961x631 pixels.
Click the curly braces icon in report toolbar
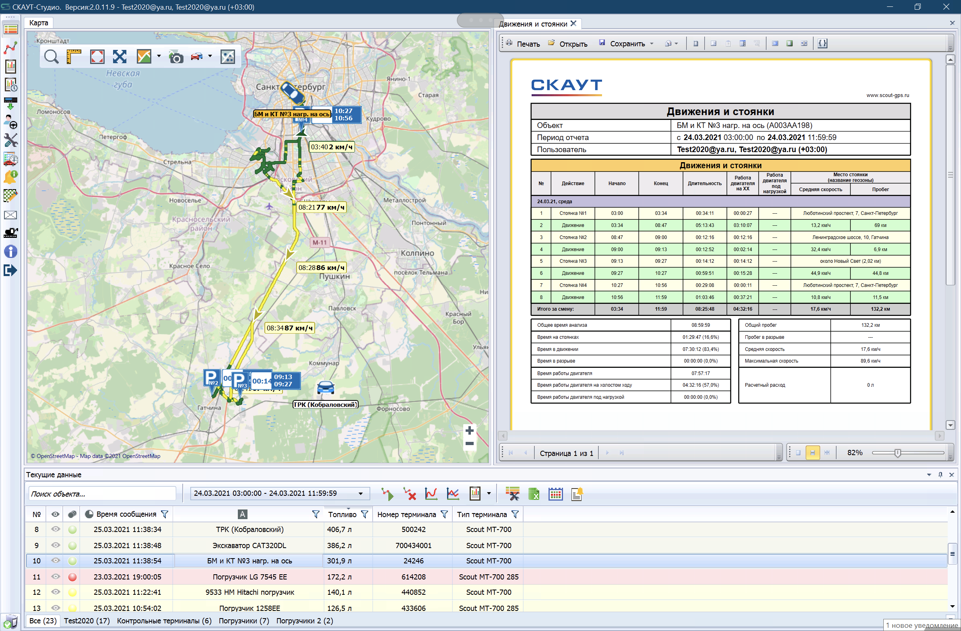pyautogui.click(x=823, y=43)
